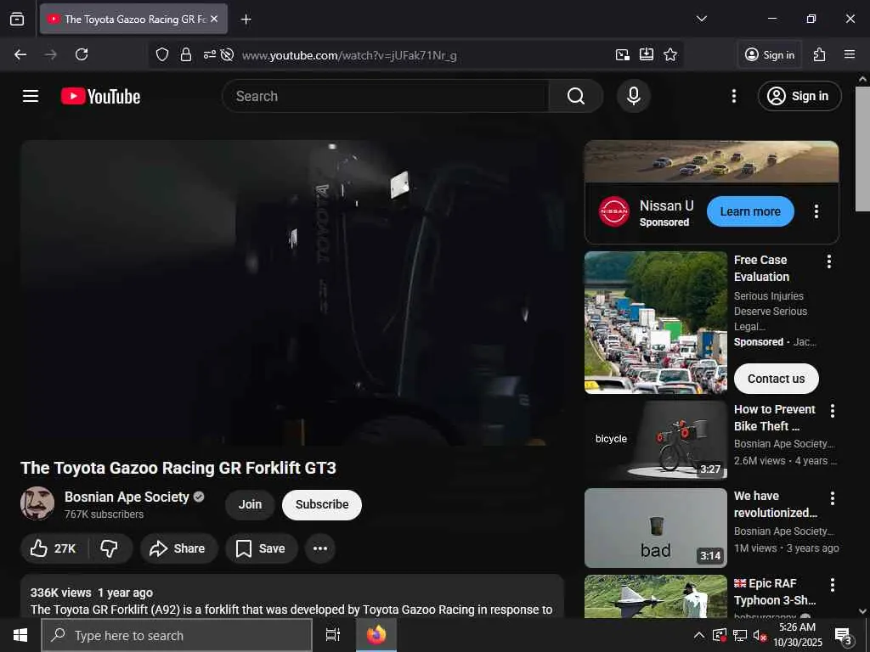Open the muted volume tray icon

(x=760, y=636)
